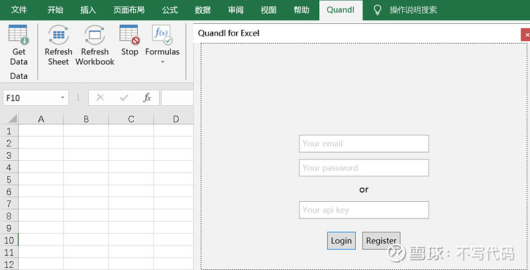Click the select-all corner triangle
Image resolution: width=530 pixels, height=270 pixels.
pyautogui.click(x=12, y=118)
